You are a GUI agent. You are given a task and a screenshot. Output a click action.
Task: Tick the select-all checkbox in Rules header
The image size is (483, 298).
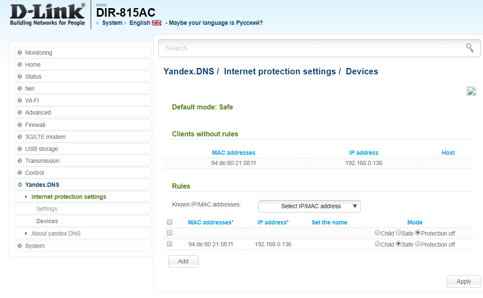(x=169, y=222)
